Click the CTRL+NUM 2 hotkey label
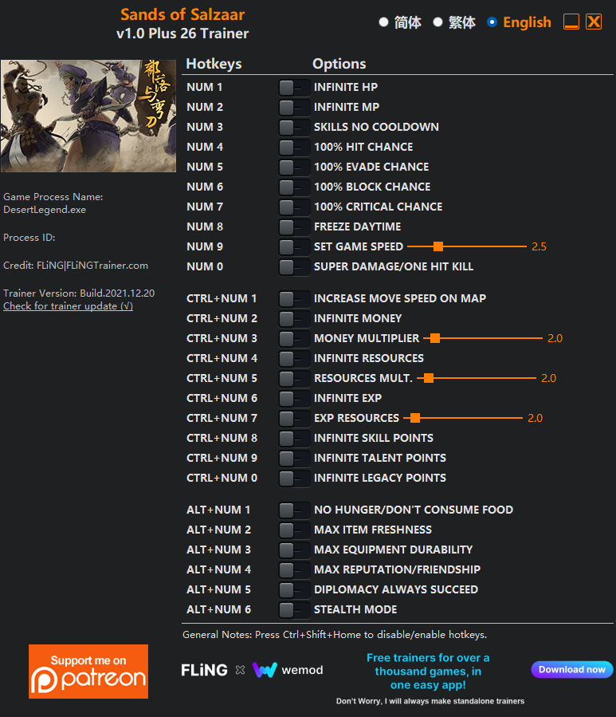616x717 pixels. [x=222, y=319]
